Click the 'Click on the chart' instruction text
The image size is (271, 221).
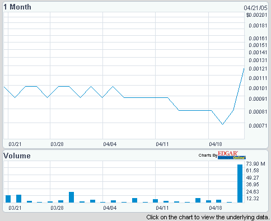208,217
